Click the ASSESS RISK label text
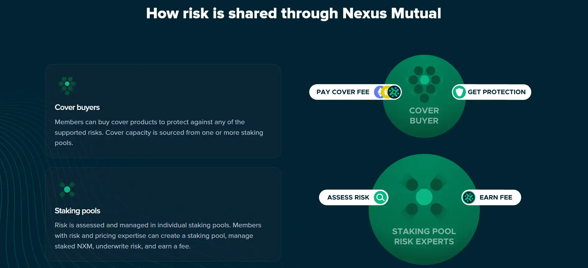588x268 pixels. pyautogui.click(x=348, y=198)
